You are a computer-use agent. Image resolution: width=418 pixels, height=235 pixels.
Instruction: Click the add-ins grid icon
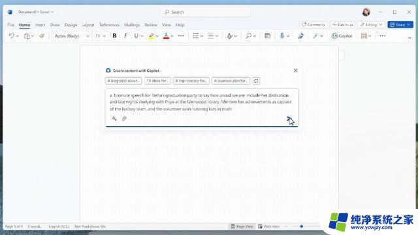364,36
